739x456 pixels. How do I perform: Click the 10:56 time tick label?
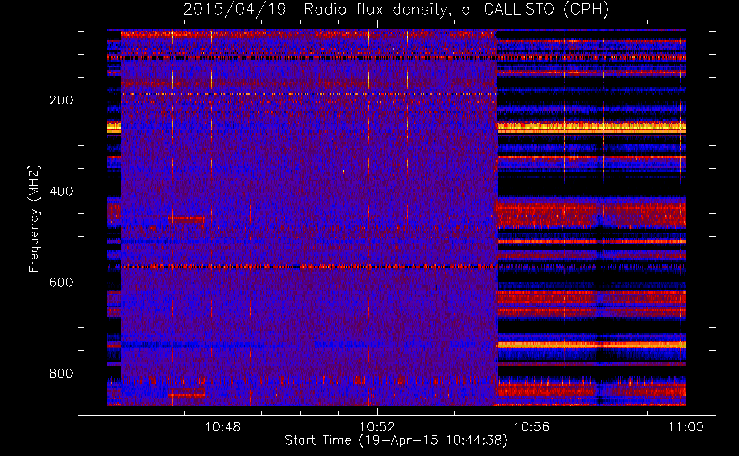coord(531,427)
